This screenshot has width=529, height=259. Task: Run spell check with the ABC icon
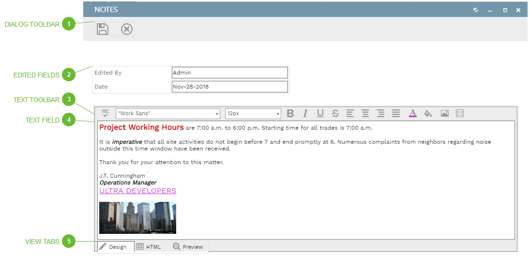click(x=106, y=113)
